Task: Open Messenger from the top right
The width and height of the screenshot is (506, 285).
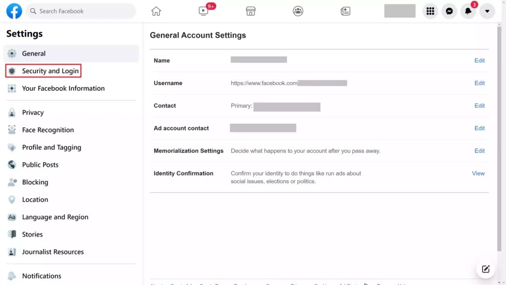Action: (449, 10)
